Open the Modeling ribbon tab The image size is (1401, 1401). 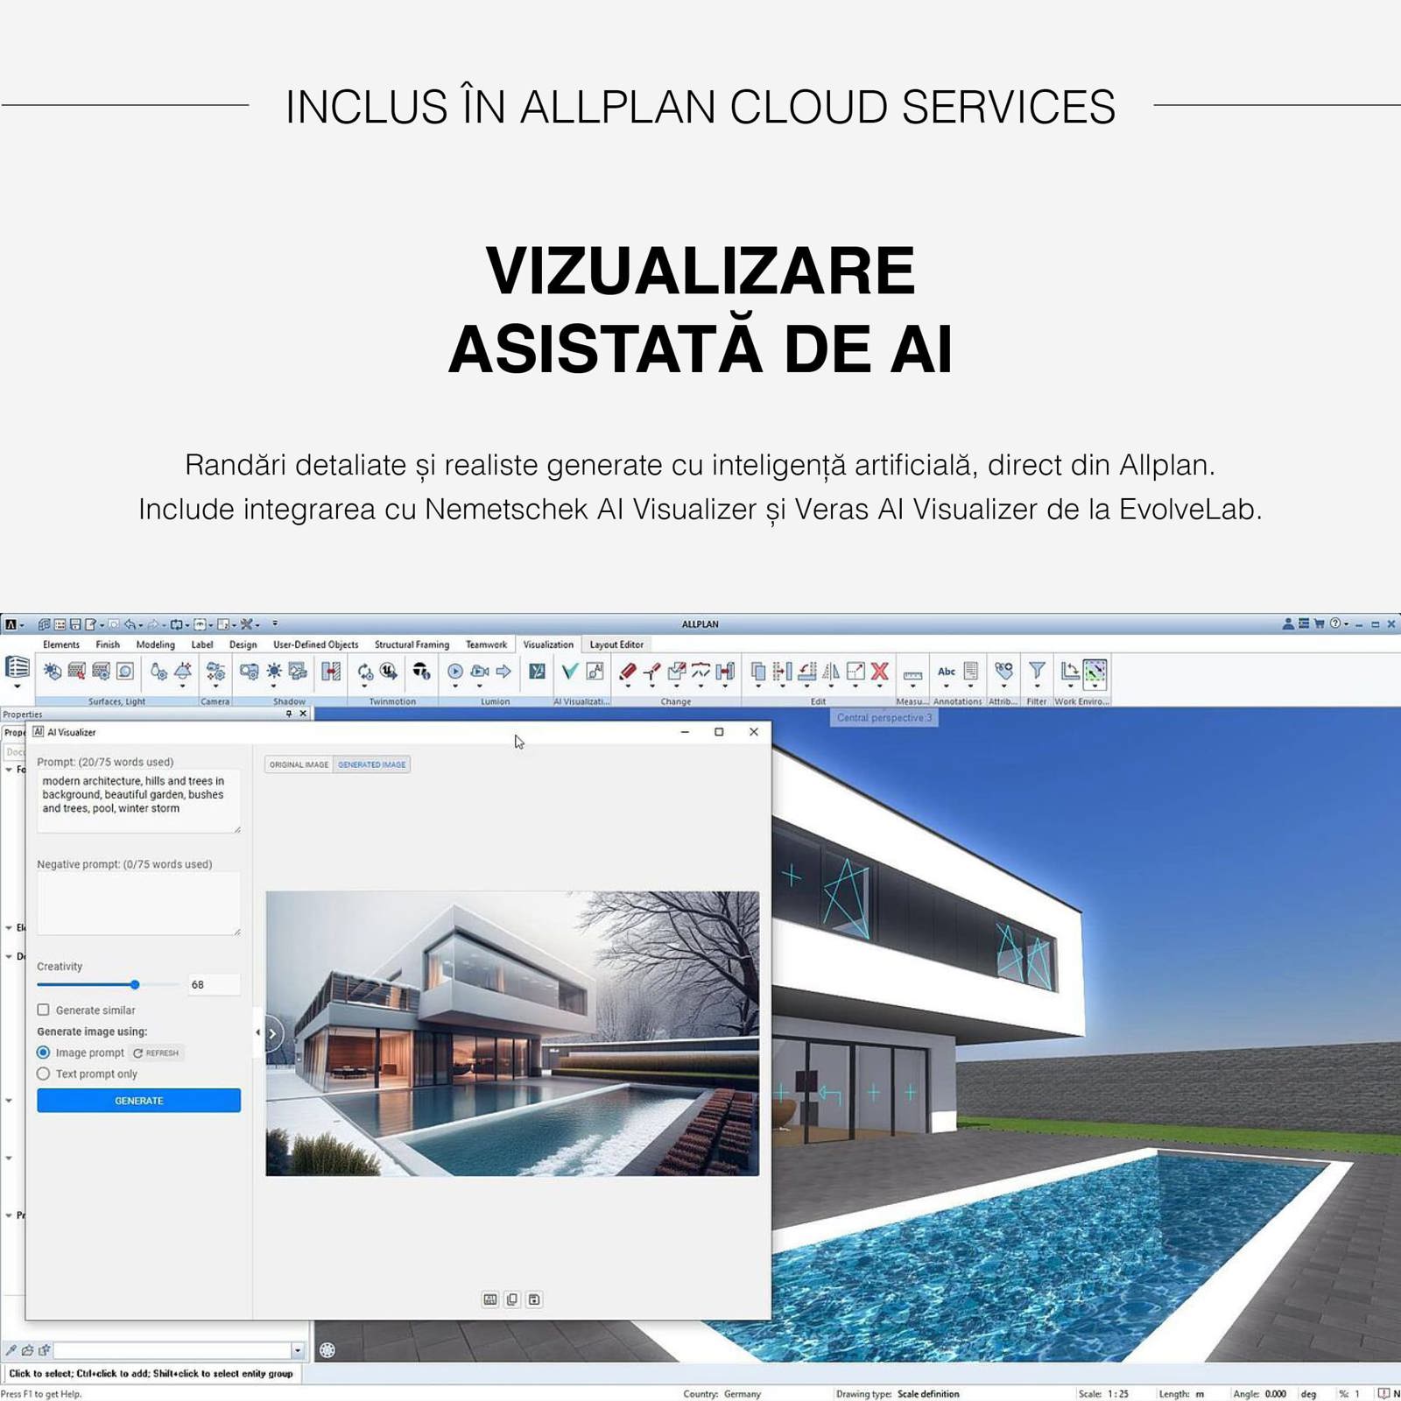(x=156, y=644)
